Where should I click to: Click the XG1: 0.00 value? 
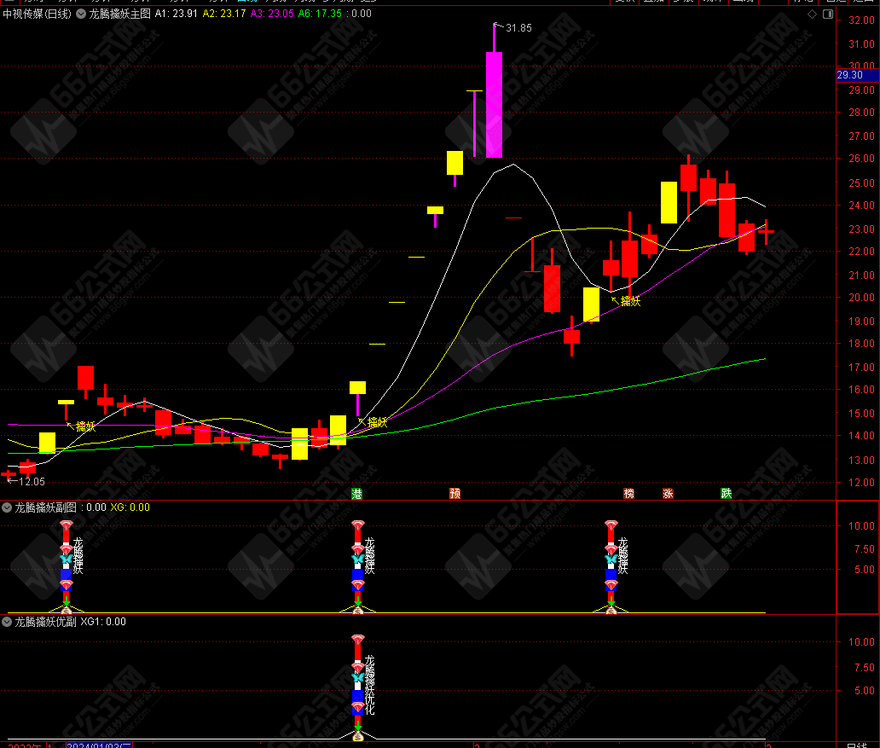(103, 623)
